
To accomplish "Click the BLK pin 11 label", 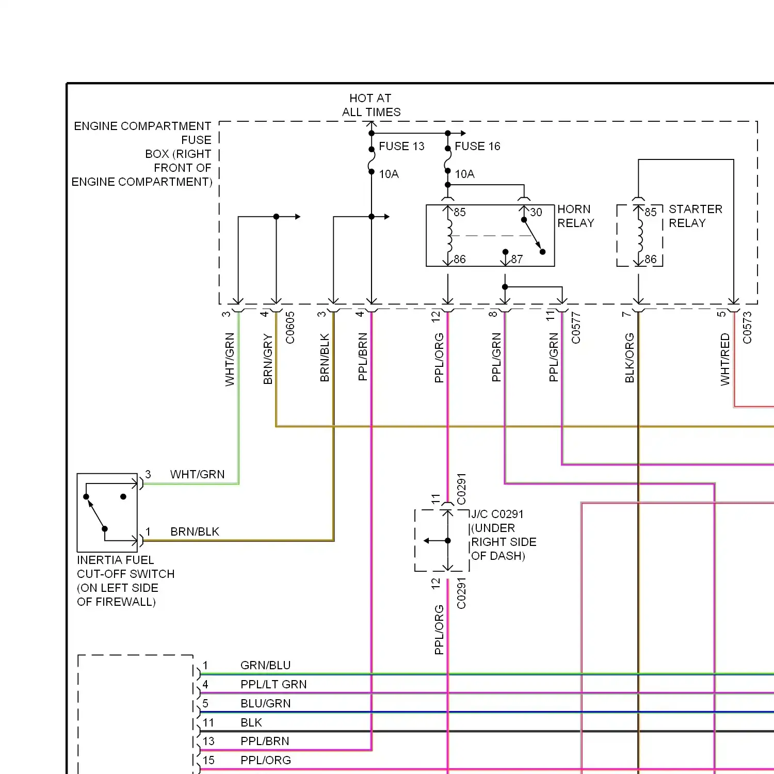I will 251,723.
